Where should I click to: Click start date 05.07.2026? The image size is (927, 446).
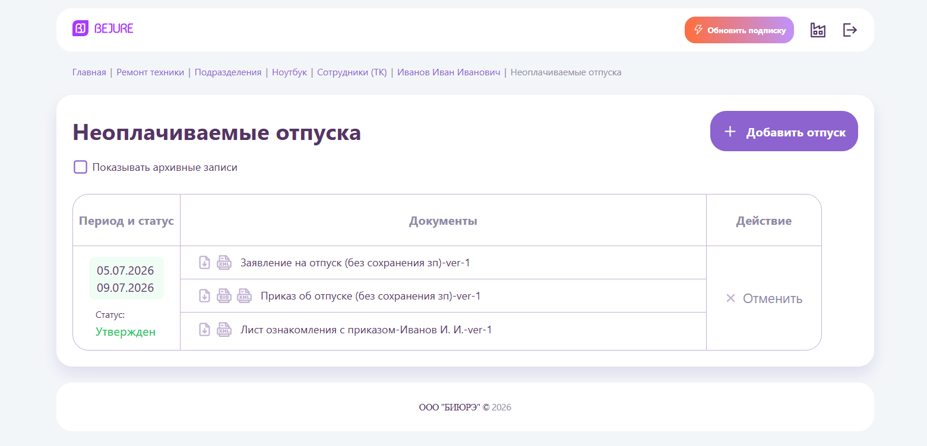[125, 270]
